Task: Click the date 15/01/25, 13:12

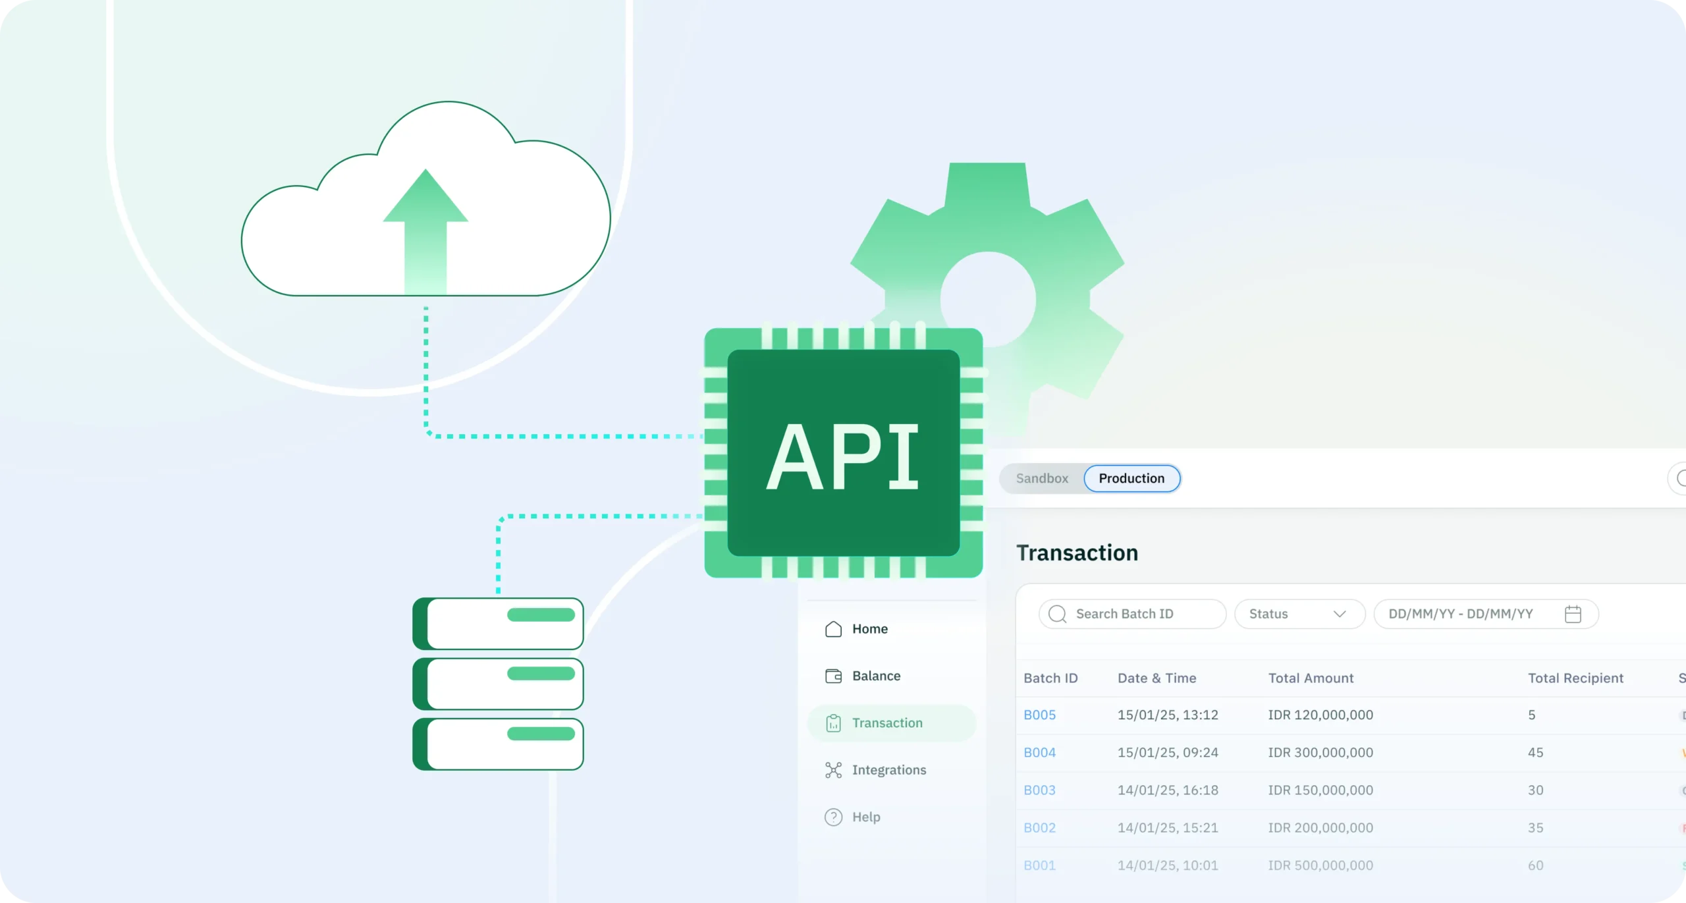Action: pos(1168,715)
